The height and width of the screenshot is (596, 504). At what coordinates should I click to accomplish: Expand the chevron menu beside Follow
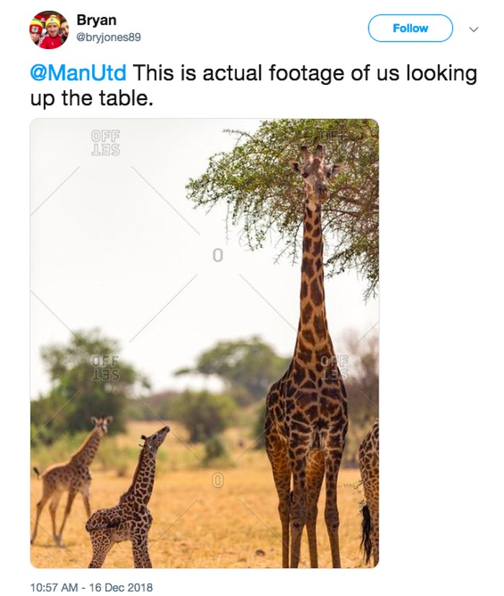(x=473, y=30)
